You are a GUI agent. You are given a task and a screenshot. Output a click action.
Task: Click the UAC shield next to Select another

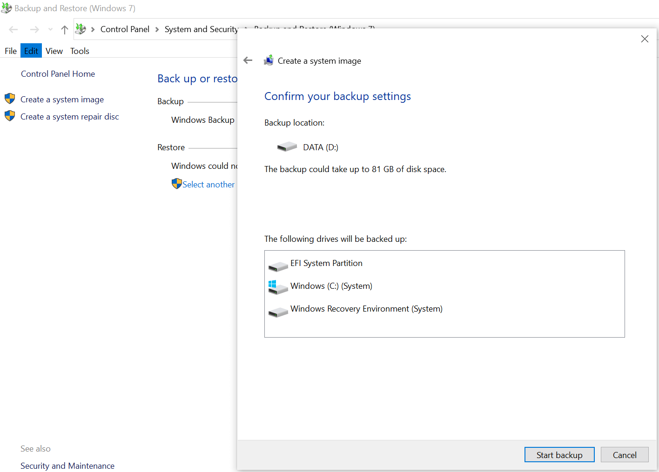click(176, 184)
